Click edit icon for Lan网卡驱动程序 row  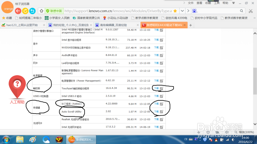coord(162,63)
